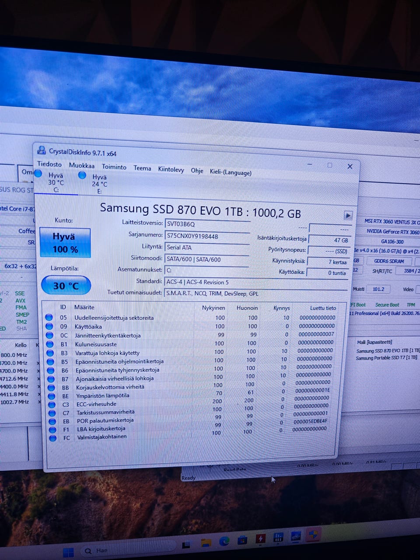This screenshot has height=560, width=420.
Task: Select the Valmistajakohtainen row text
Action: tap(102, 437)
